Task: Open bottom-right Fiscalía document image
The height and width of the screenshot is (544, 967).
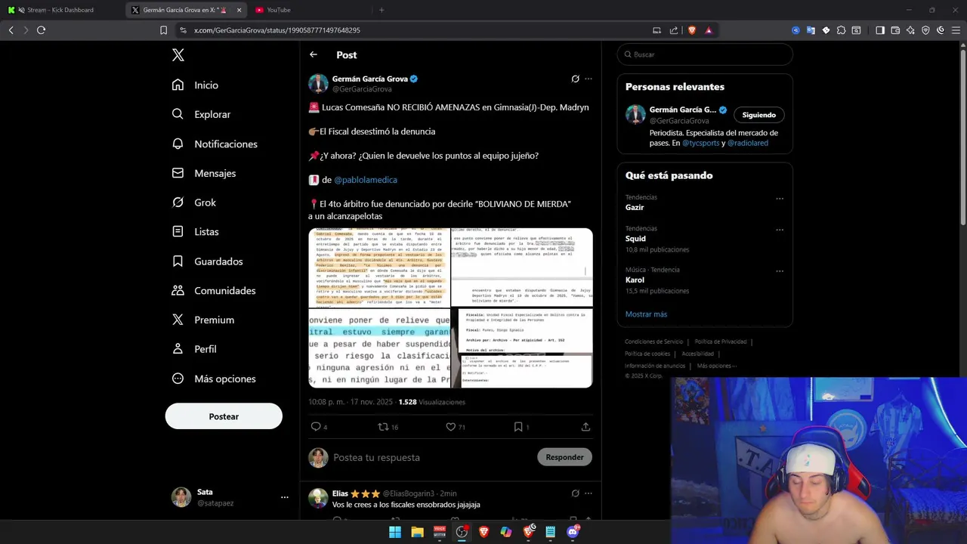Action: click(x=522, y=348)
